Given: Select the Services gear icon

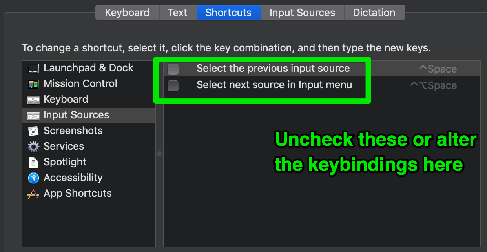Looking at the screenshot, I should tap(33, 147).
